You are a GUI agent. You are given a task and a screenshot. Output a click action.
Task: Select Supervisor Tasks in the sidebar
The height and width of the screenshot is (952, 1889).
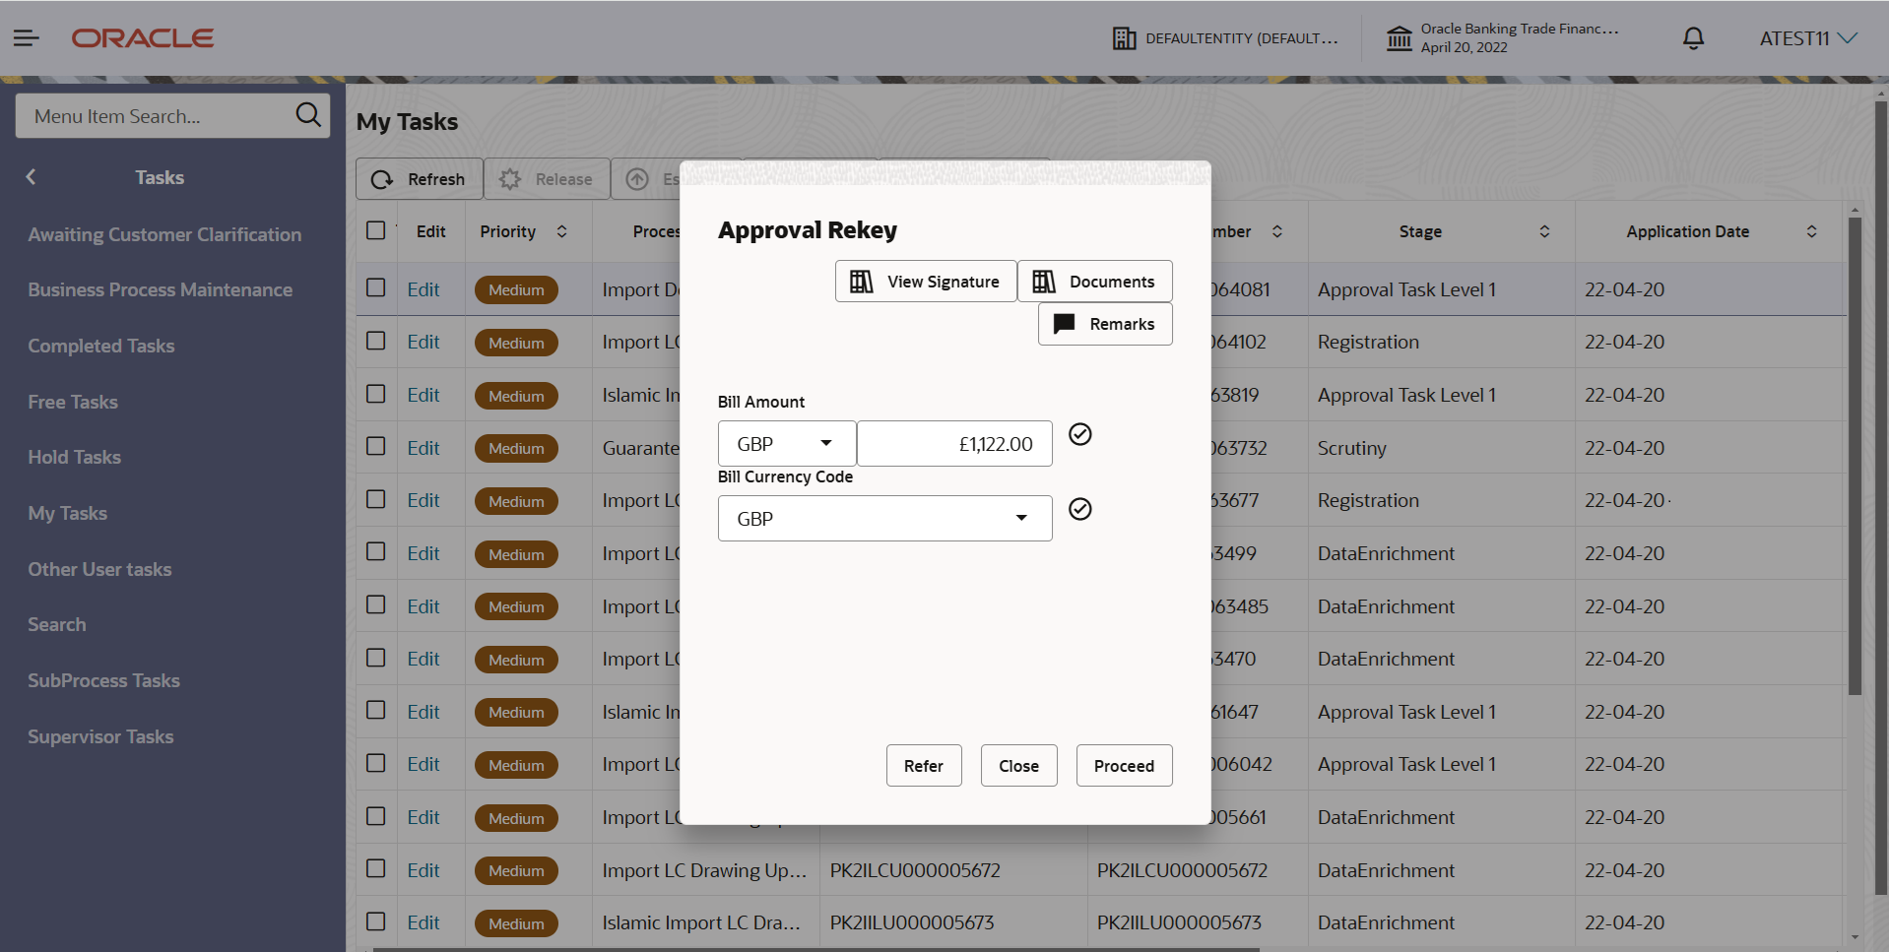[x=100, y=736]
